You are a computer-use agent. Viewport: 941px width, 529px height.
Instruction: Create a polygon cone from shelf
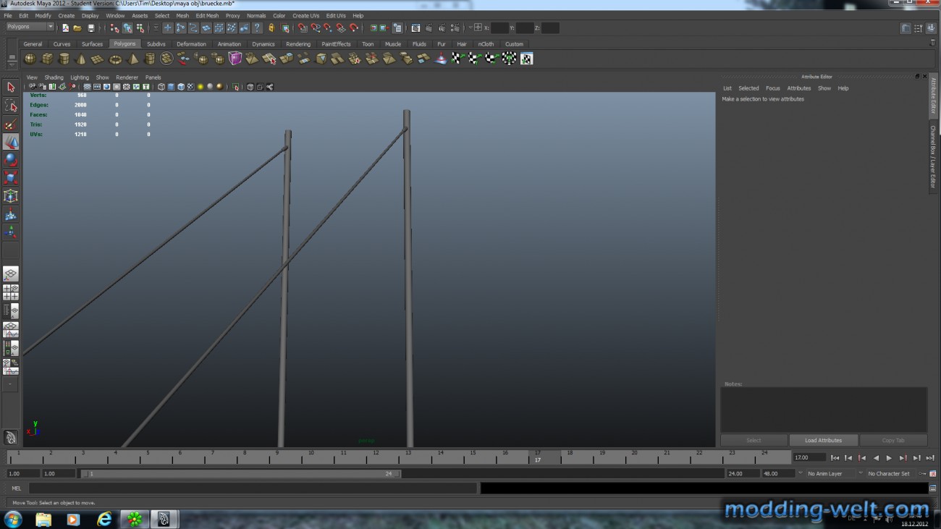[81, 59]
